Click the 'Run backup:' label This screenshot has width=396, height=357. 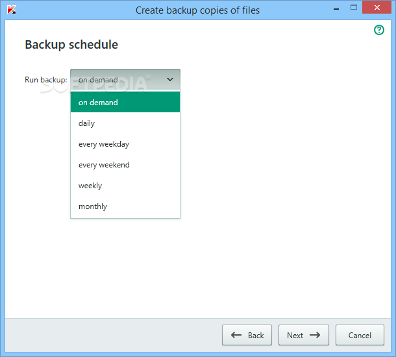tap(46, 80)
